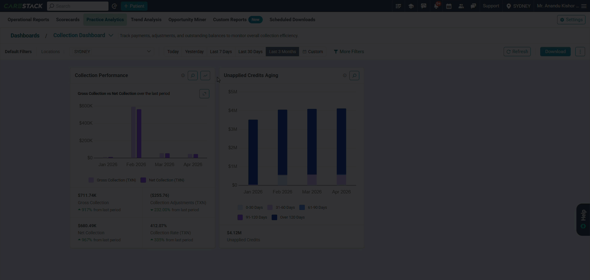Screen dimensions: 590x280
Task: Open the three-dot more options menu
Action: point(580,52)
